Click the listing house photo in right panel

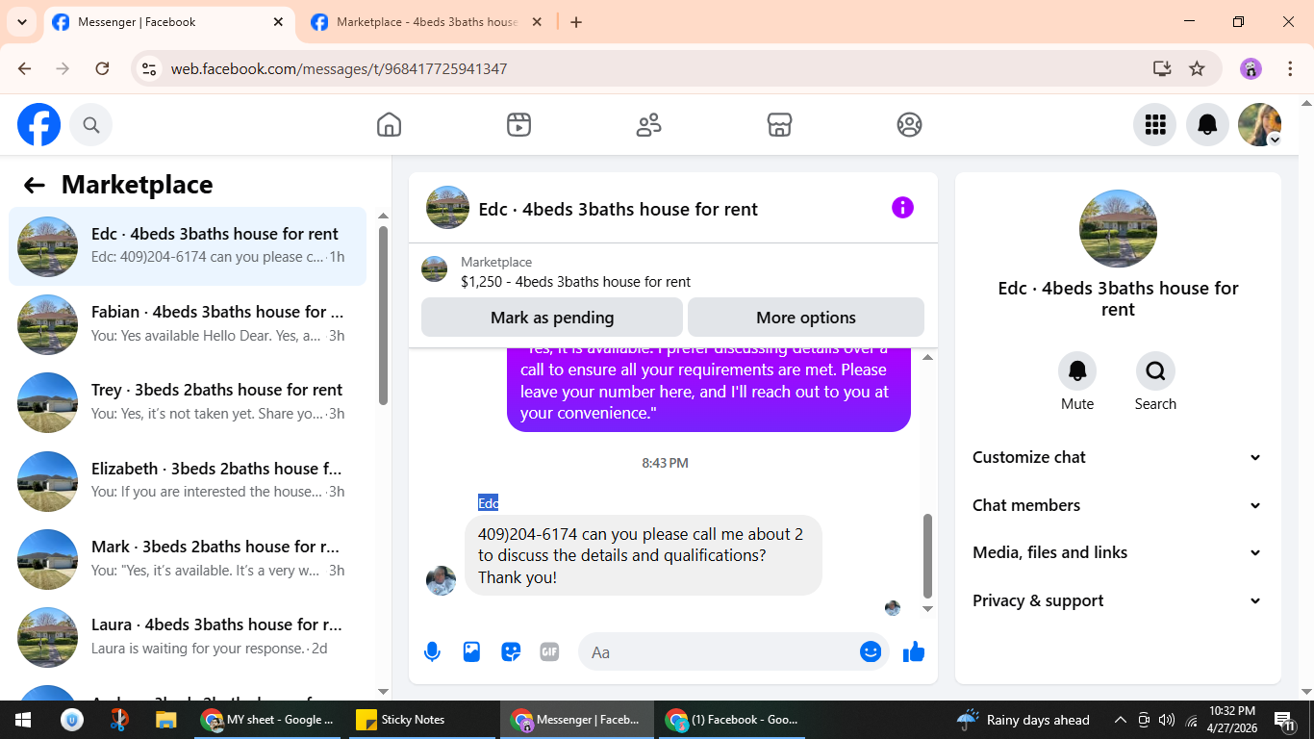(1118, 228)
